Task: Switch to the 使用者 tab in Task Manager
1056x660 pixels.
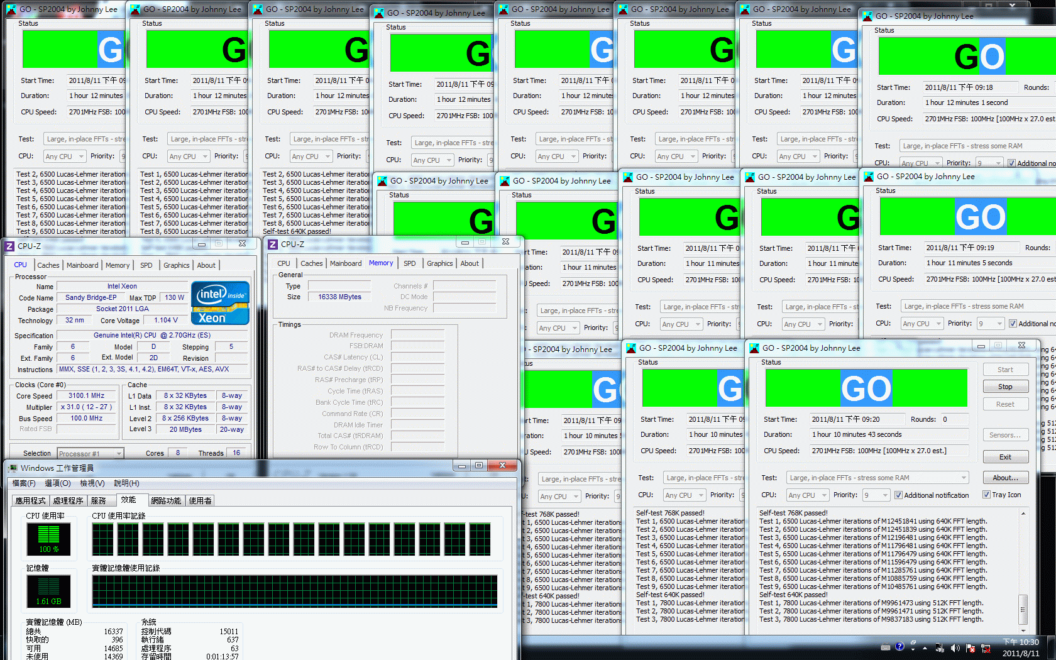Action: (x=200, y=501)
